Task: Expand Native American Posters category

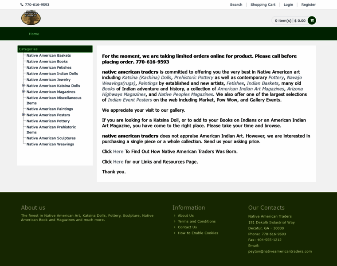Action: click(24, 114)
